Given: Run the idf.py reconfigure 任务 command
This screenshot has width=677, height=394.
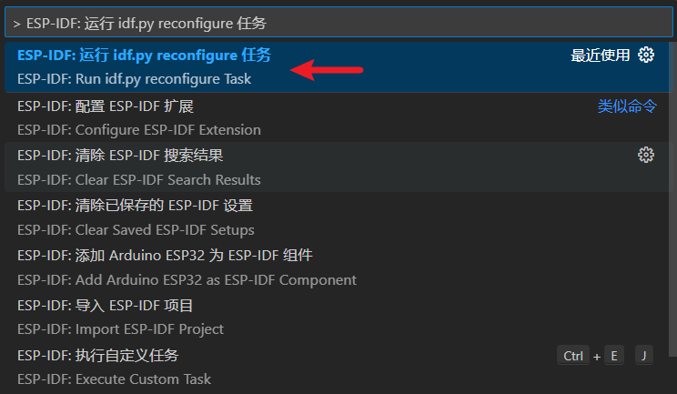Looking at the screenshot, I should click(x=144, y=56).
